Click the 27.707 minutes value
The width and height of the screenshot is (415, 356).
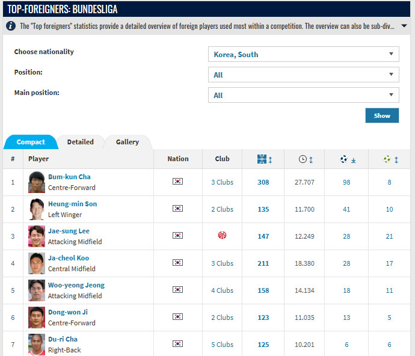pyautogui.click(x=304, y=182)
